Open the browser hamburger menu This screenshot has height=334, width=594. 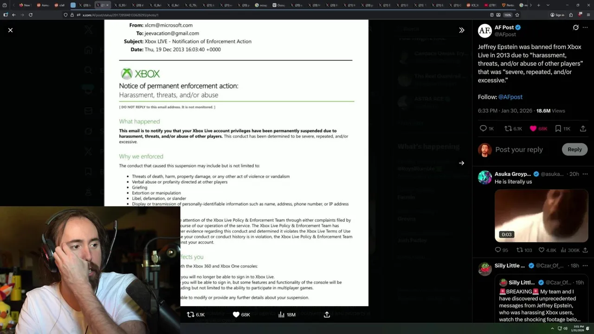[588, 15]
